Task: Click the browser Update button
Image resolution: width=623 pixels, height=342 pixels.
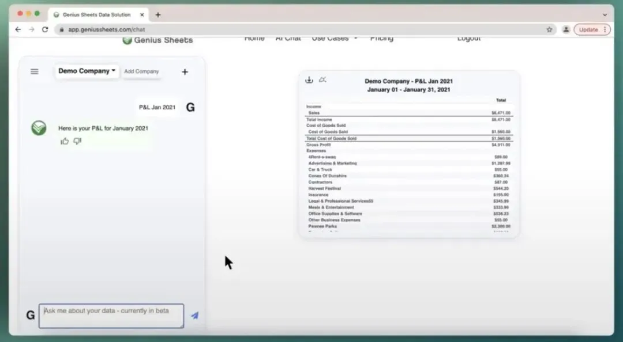Action: pyautogui.click(x=592, y=29)
